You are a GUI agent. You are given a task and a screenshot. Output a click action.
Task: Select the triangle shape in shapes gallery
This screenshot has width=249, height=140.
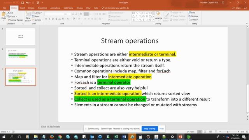[x=133, y=16]
